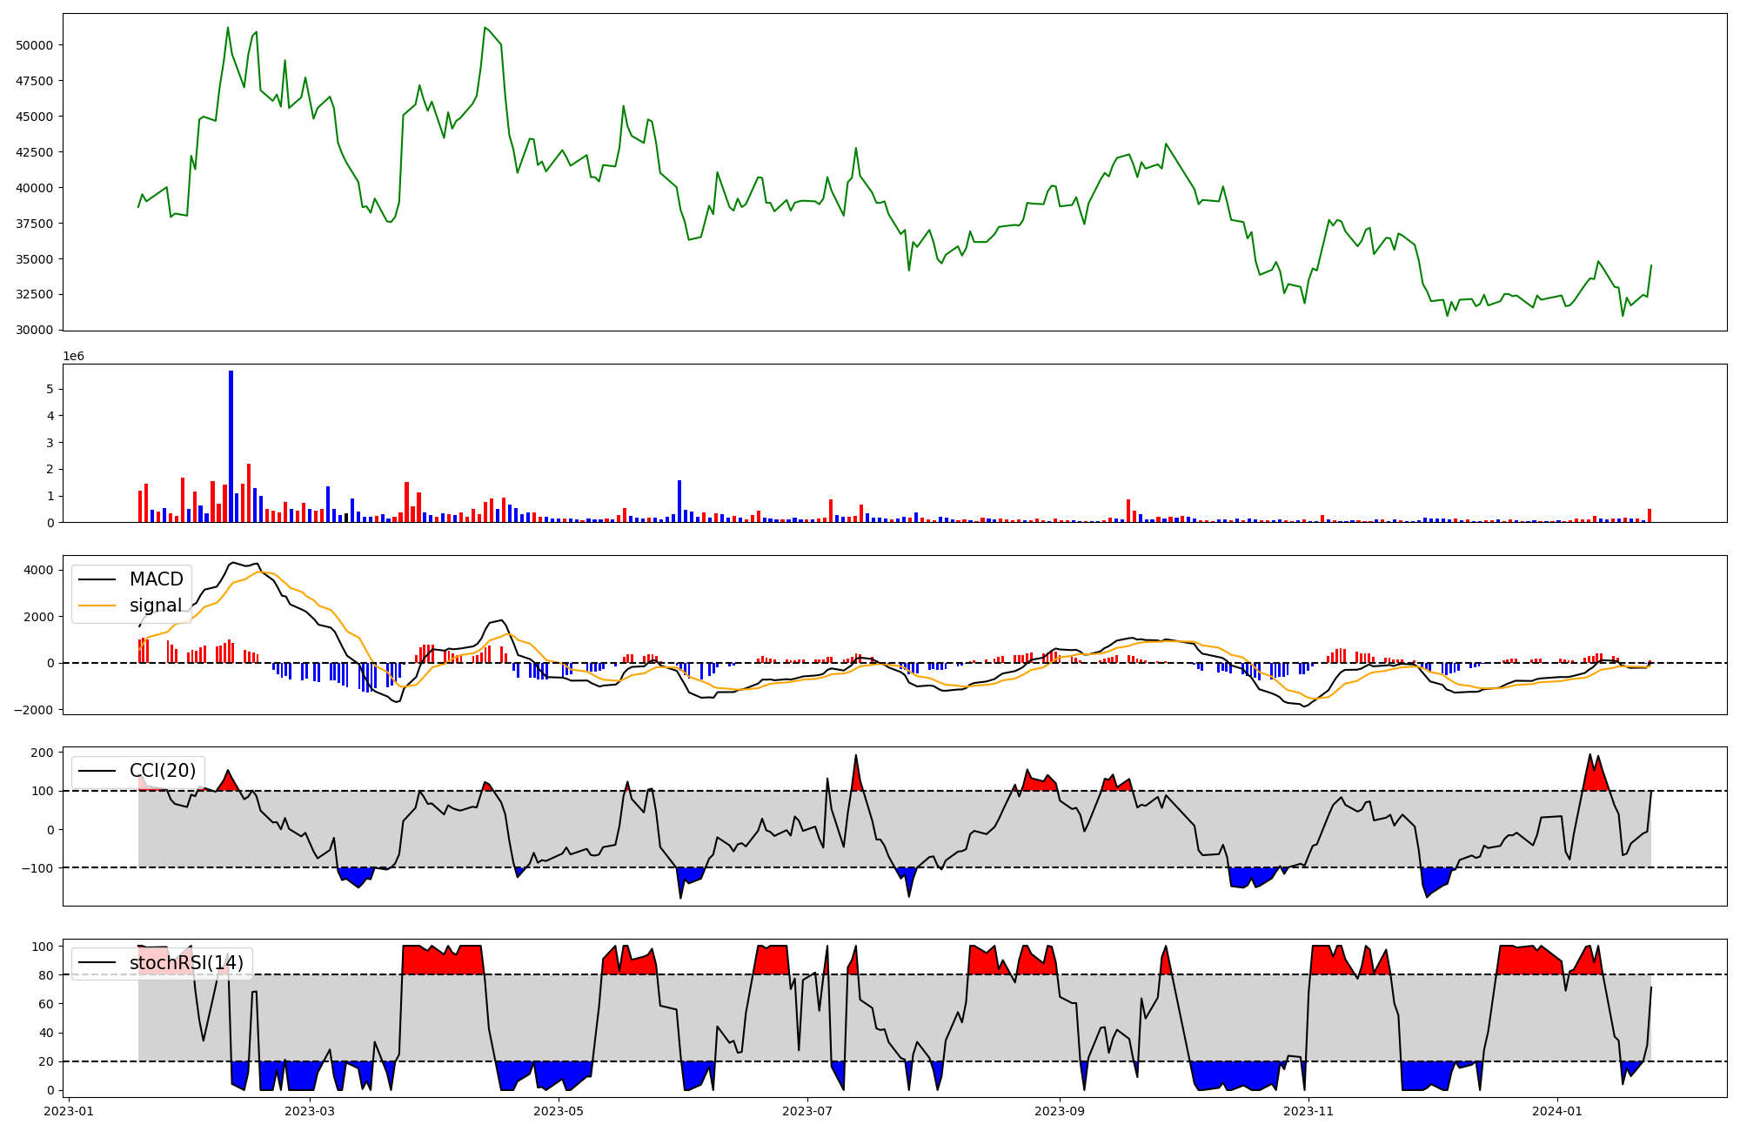This screenshot has height=1131, width=1740.
Task: Click the 30000 price axis label
Action: coord(35,330)
